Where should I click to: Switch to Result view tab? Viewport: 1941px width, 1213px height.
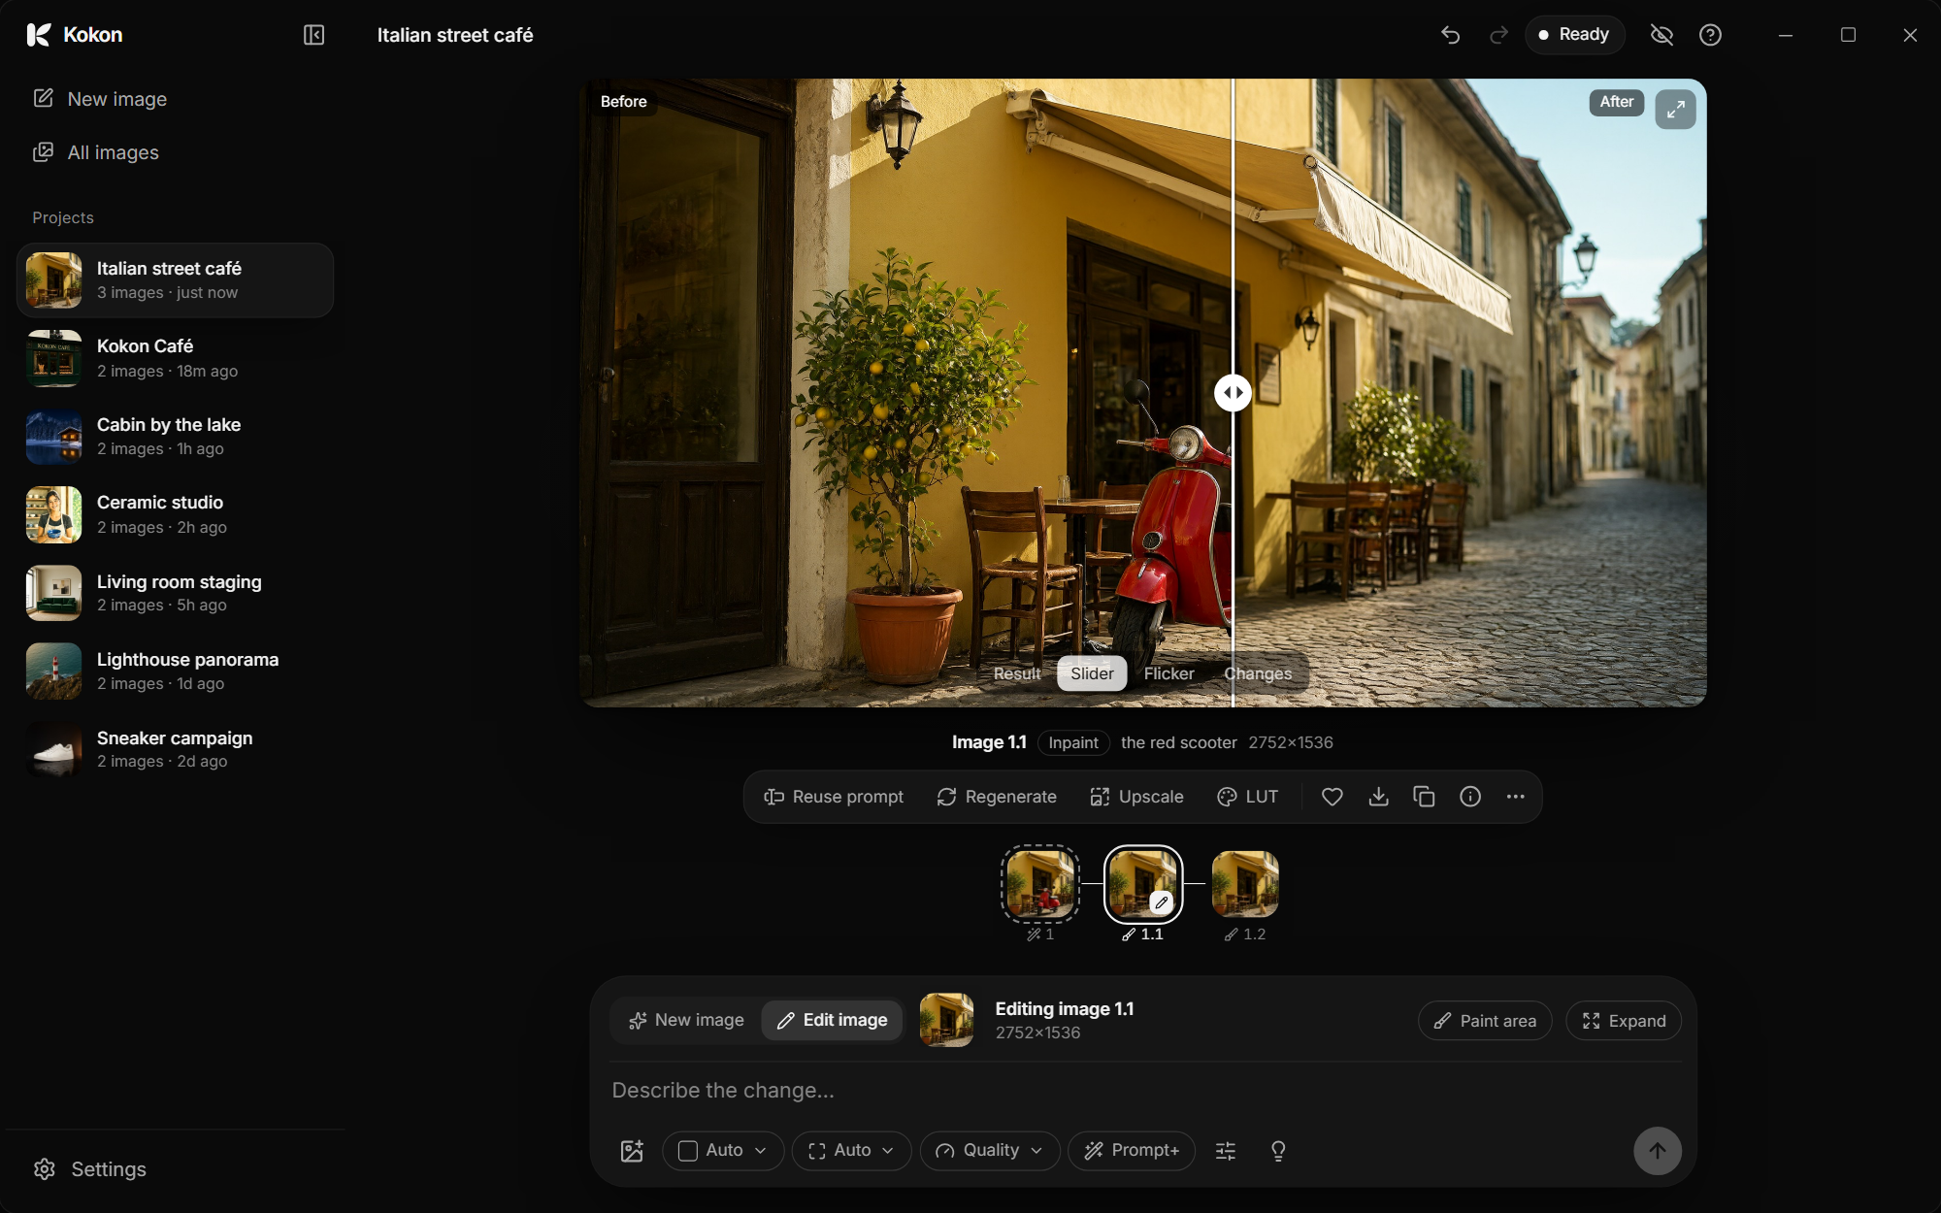(1016, 673)
